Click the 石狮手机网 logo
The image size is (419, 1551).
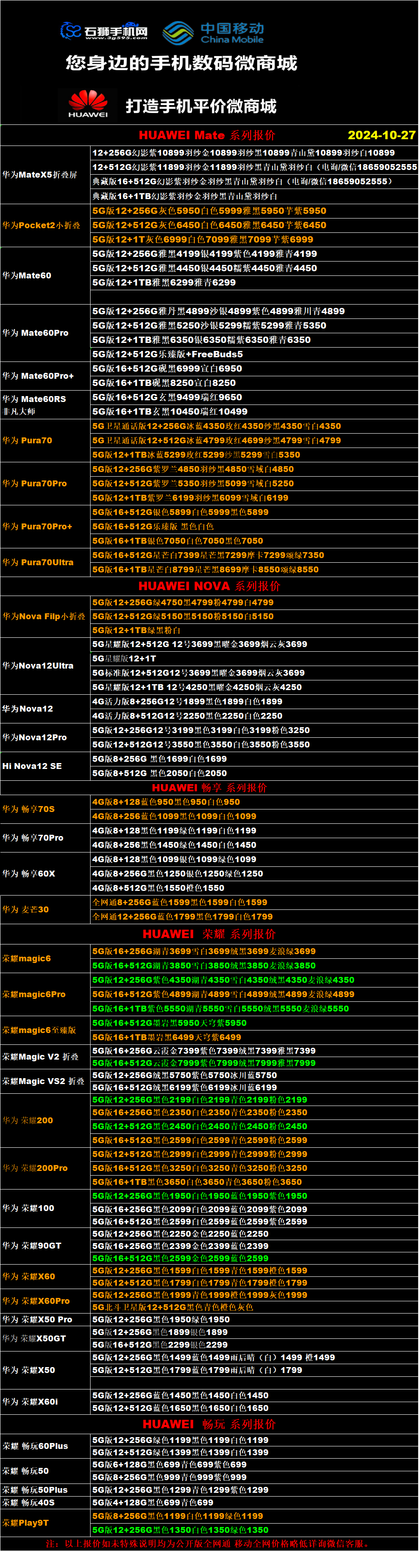(x=104, y=31)
